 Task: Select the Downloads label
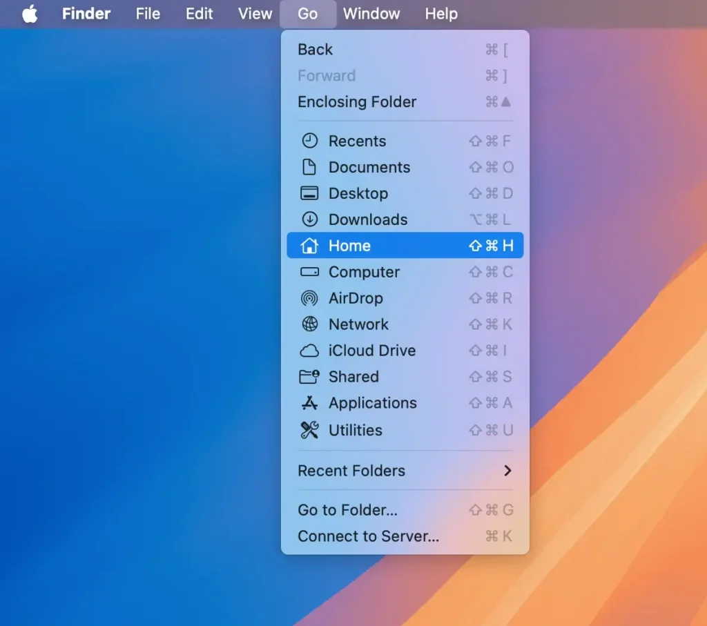368,219
